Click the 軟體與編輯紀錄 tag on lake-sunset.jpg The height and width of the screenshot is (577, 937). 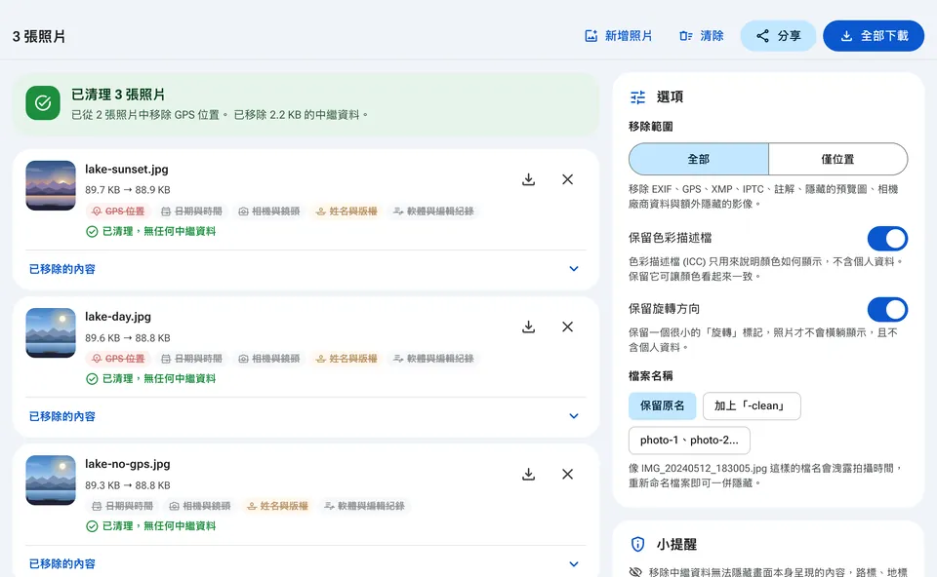tap(433, 212)
